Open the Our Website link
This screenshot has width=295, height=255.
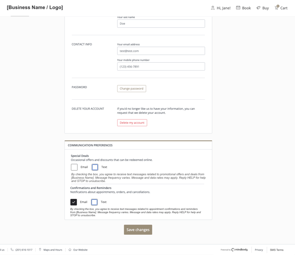click(80, 250)
